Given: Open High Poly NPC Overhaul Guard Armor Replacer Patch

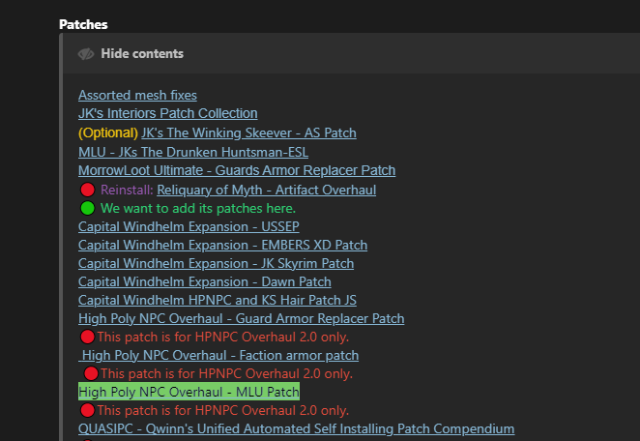Looking at the screenshot, I should tap(242, 318).
